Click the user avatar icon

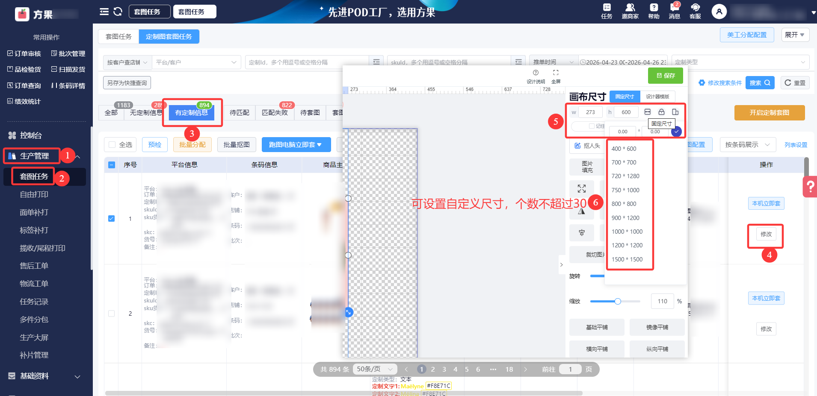[x=719, y=12]
